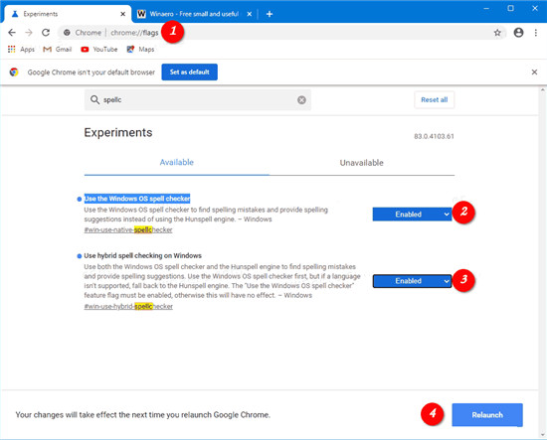Close the Winaero tab

click(249, 14)
